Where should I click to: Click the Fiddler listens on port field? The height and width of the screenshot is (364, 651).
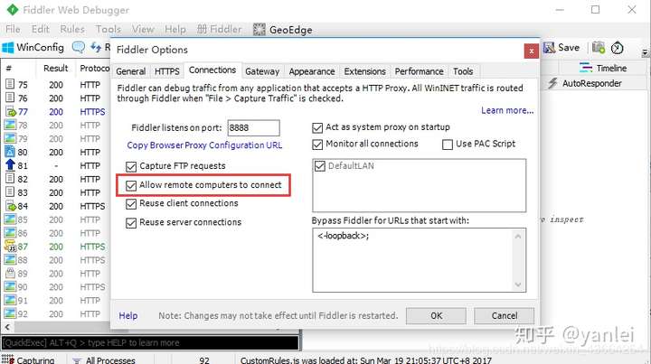coord(254,127)
